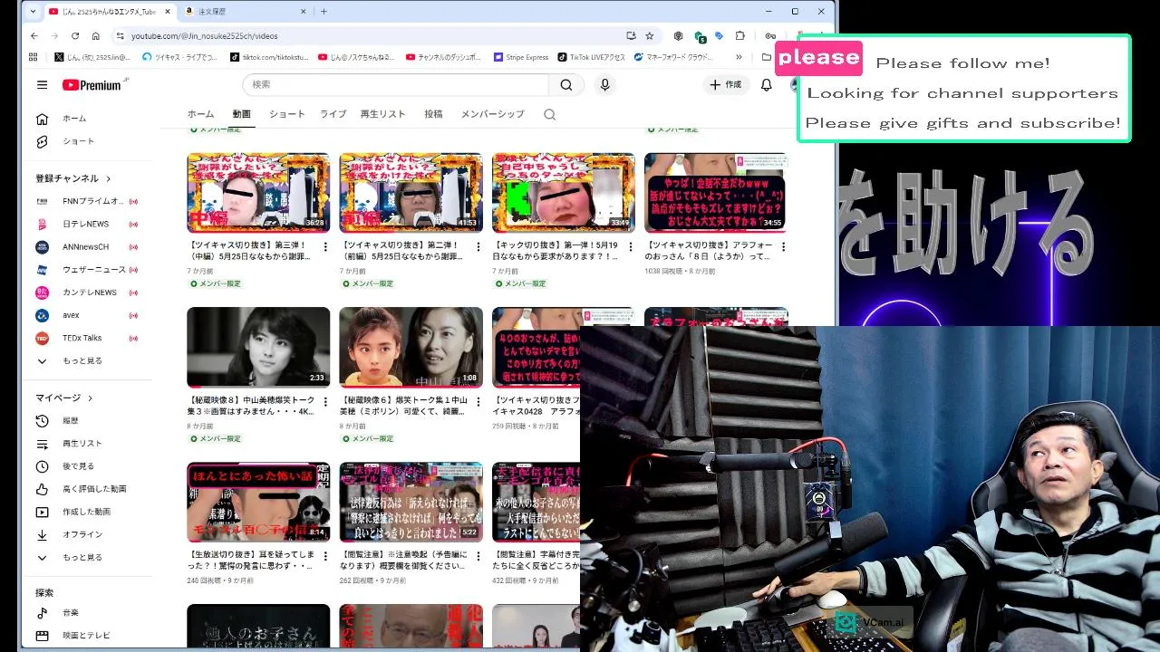
Task: Open 再生リスト in the sidebar
Action: pos(88,443)
